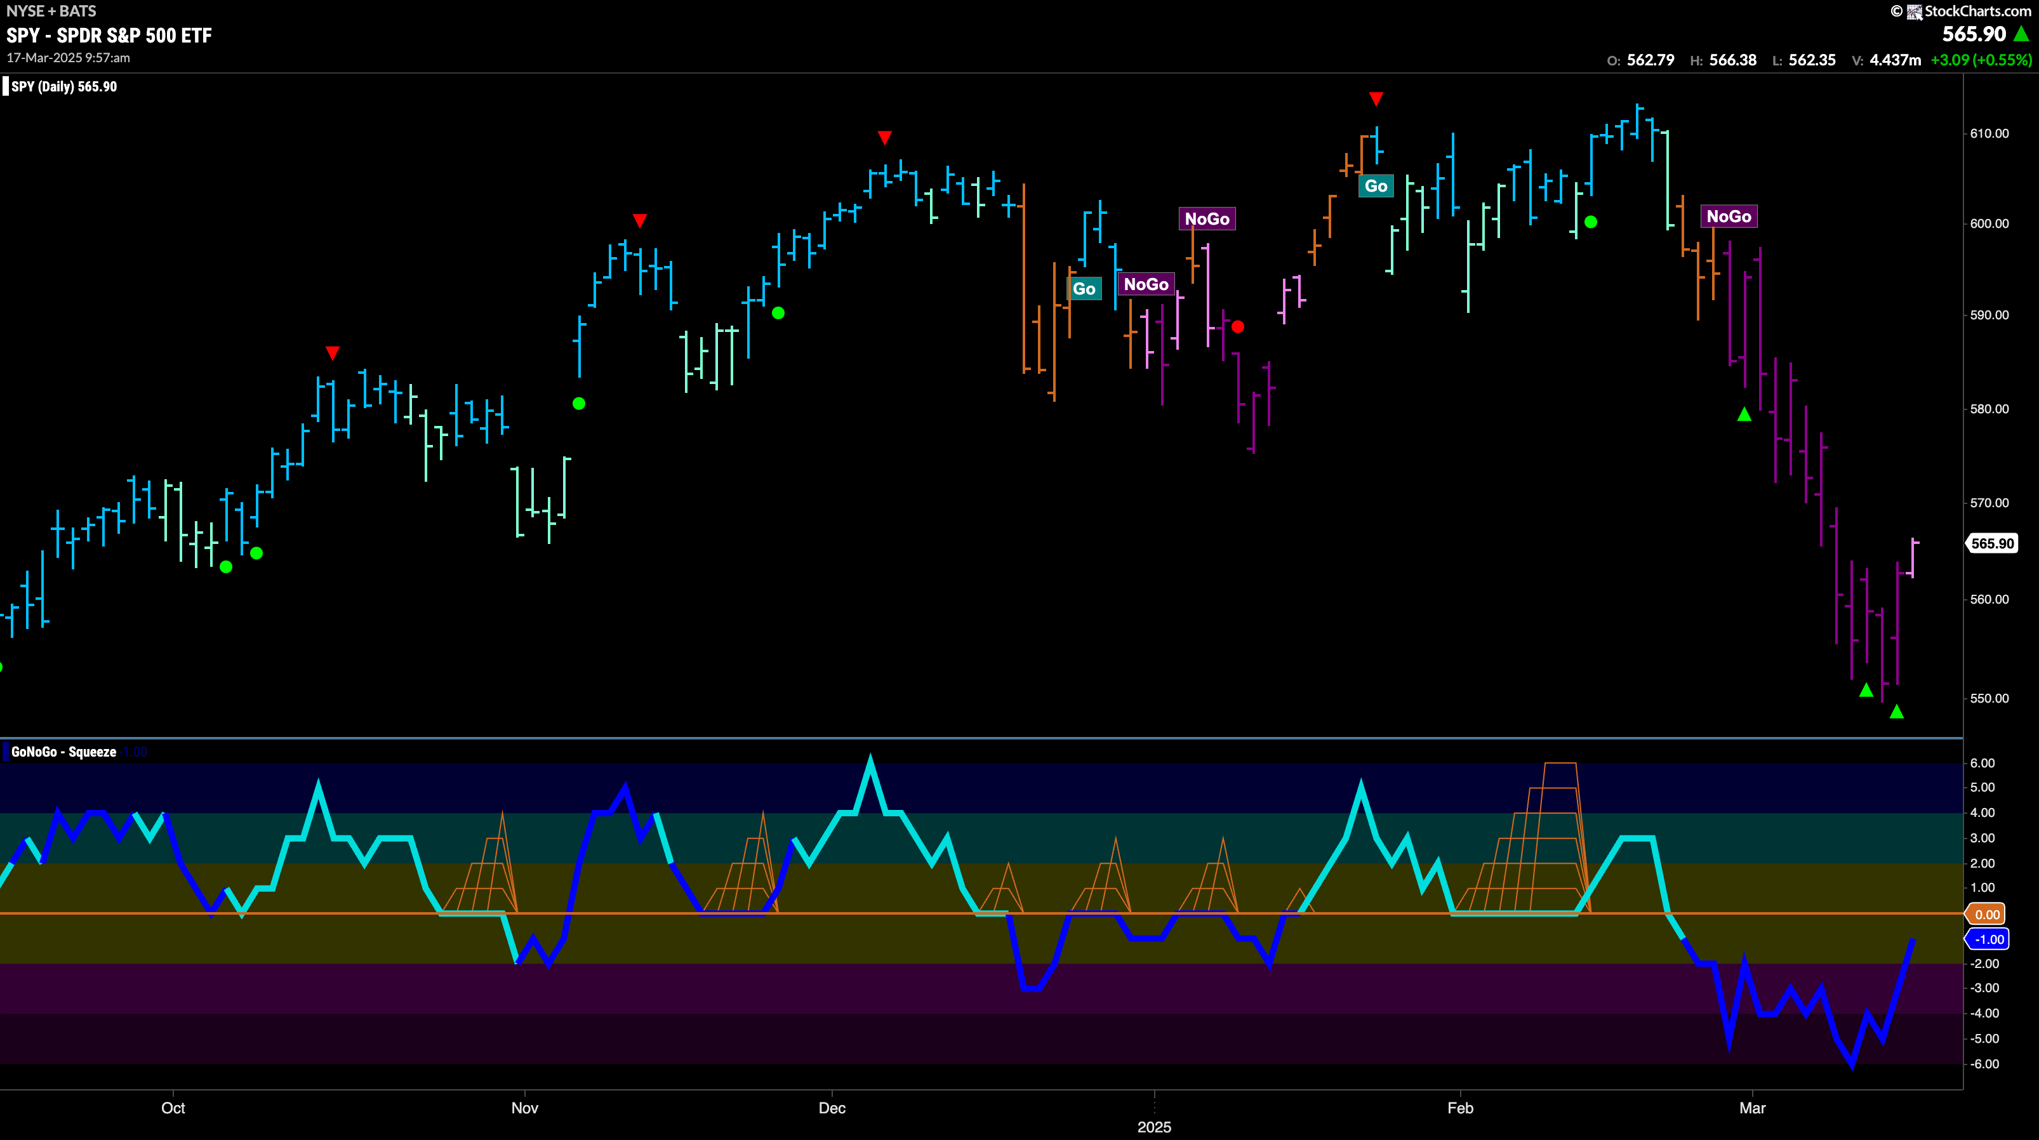Click the StockCharts.com logo

tap(1961, 11)
